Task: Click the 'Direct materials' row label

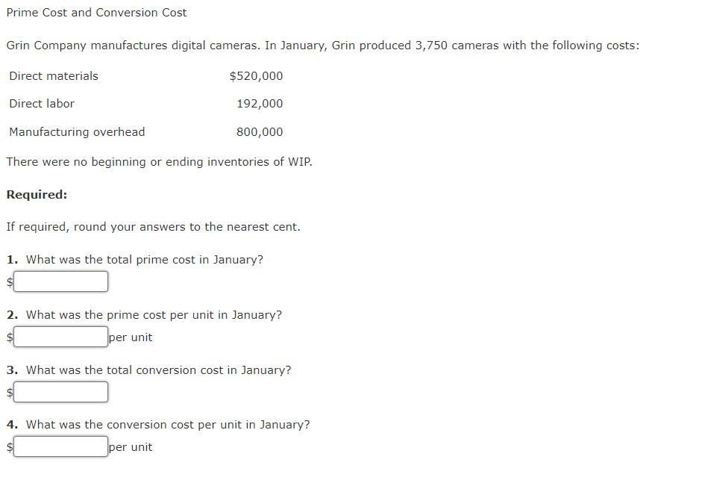Action: (x=54, y=76)
